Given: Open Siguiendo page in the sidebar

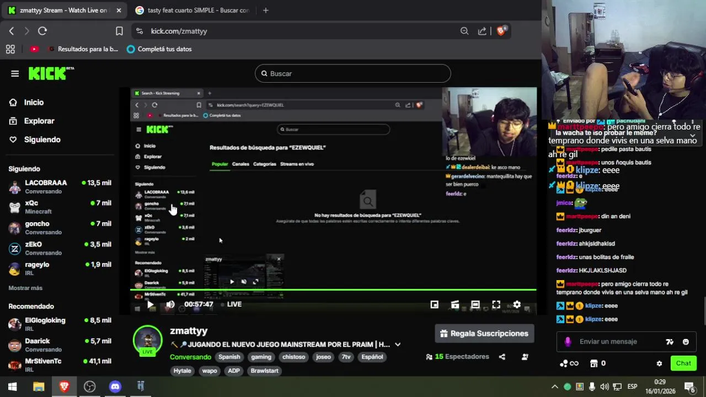Looking at the screenshot, I should click(x=42, y=140).
